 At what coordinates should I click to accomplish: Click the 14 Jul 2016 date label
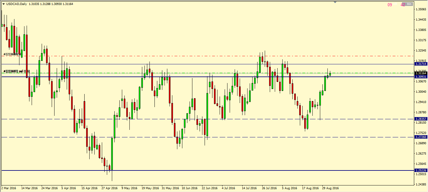(x=249, y=188)
